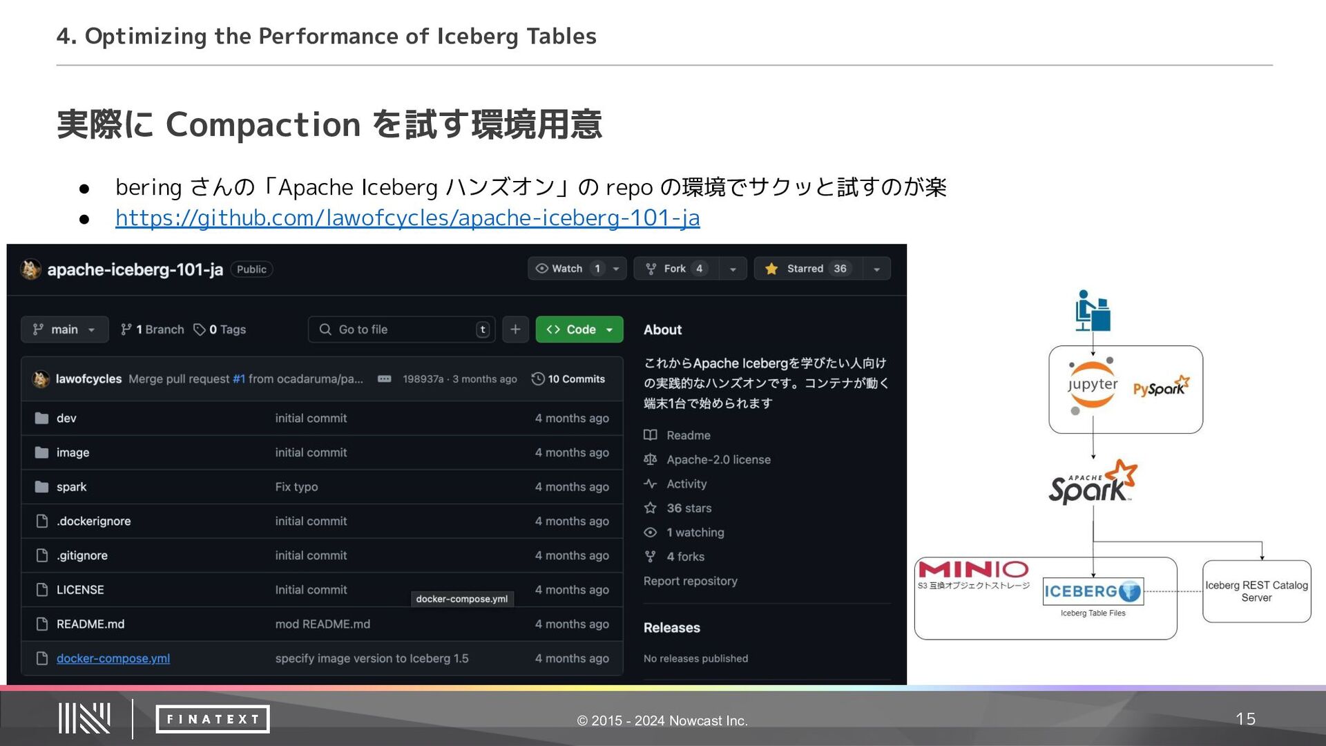
Task: Open the .gitignore file
Action: 81,555
